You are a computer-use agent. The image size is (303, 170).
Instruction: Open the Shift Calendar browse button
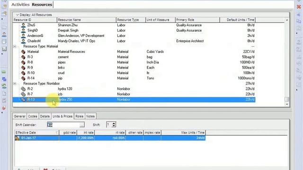point(82,125)
